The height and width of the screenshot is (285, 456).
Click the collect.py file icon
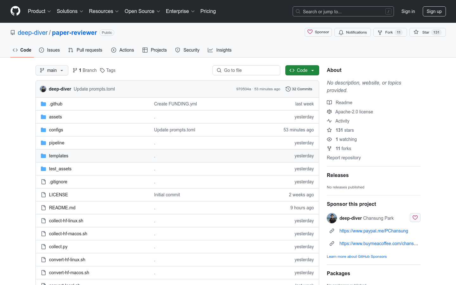coord(43,247)
